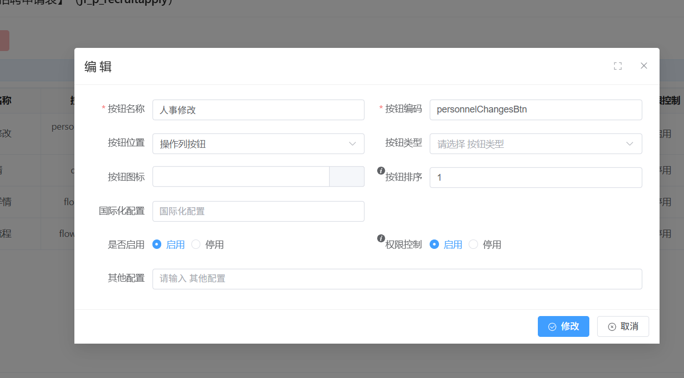
Task: Click the 国际化配置 input field
Action: click(258, 211)
